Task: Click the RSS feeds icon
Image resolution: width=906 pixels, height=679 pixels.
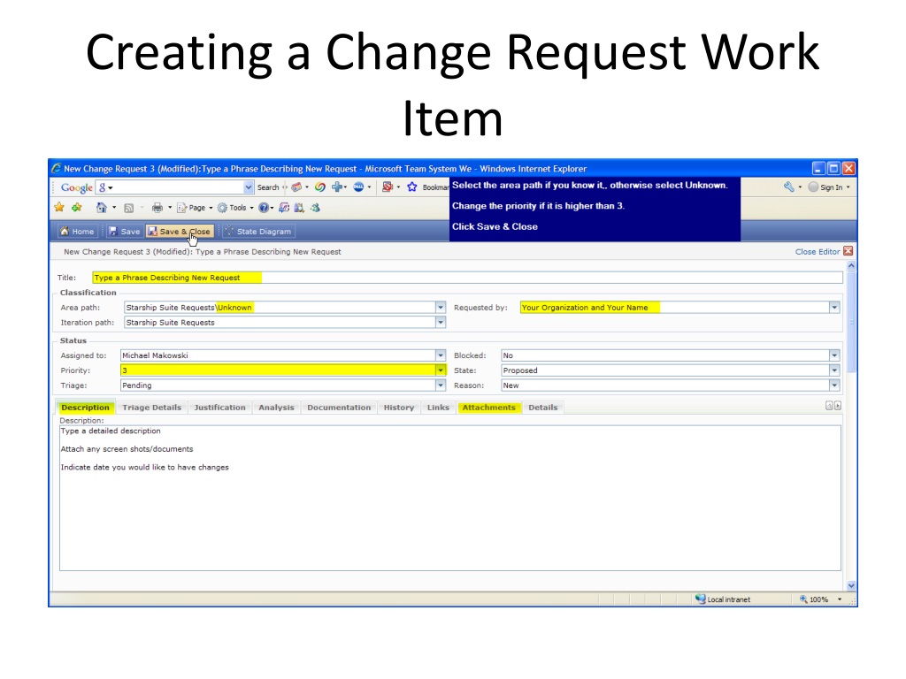Action: (x=129, y=208)
